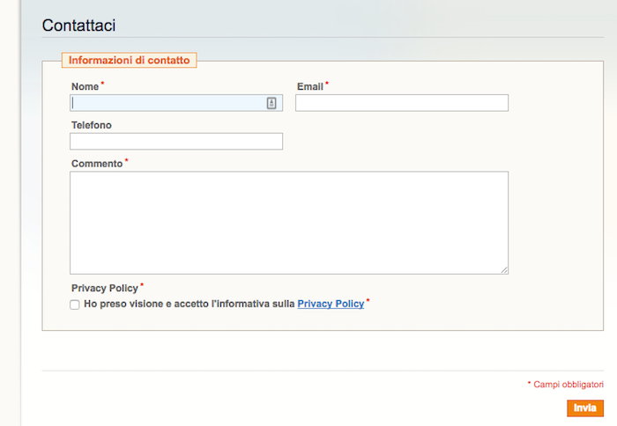617x426 pixels.
Task: Click the bold Privacy Policy section label
Action: (x=105, y=288)
